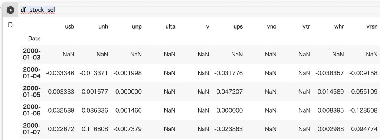The width and height of the screenshot is (380, 140).
Task: Click the Date index label
Action: click(x=35, y=39)
